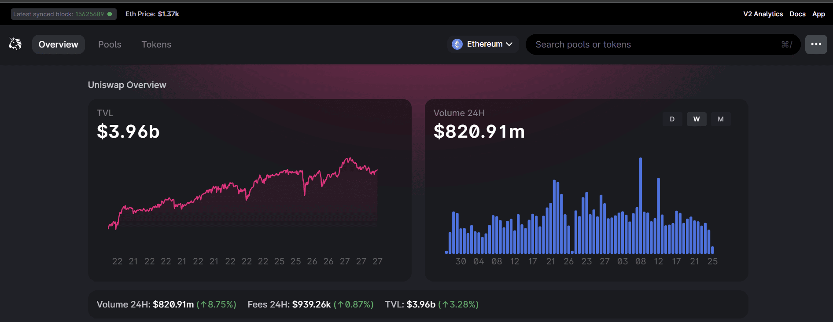The image size is (833, 322).
Task: Select monthly volume view with M
Action: (720, 119)
